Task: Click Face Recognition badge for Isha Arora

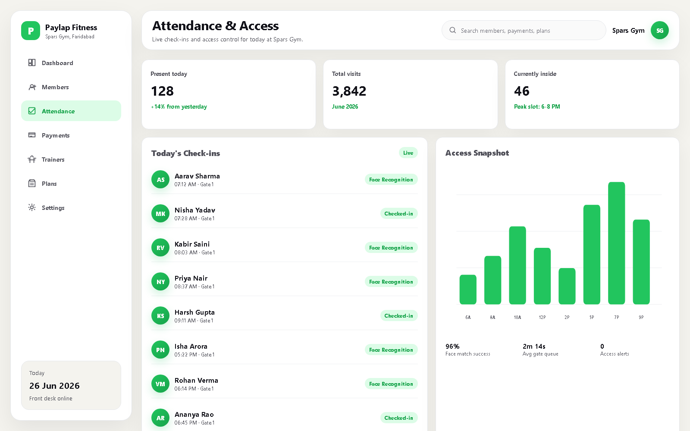Action: tap(391, 350)
